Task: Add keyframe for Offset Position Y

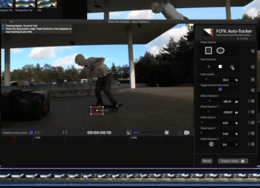Action: click(x=249, y=112)
